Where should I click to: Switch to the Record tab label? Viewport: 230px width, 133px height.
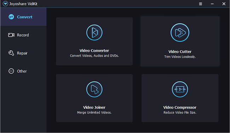23,35
